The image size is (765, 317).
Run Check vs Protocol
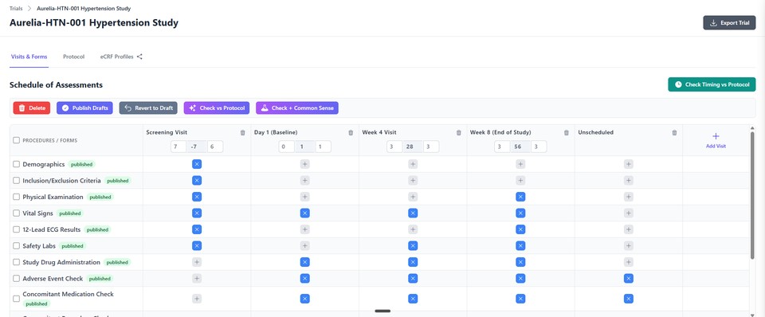[x=217, y=108]
